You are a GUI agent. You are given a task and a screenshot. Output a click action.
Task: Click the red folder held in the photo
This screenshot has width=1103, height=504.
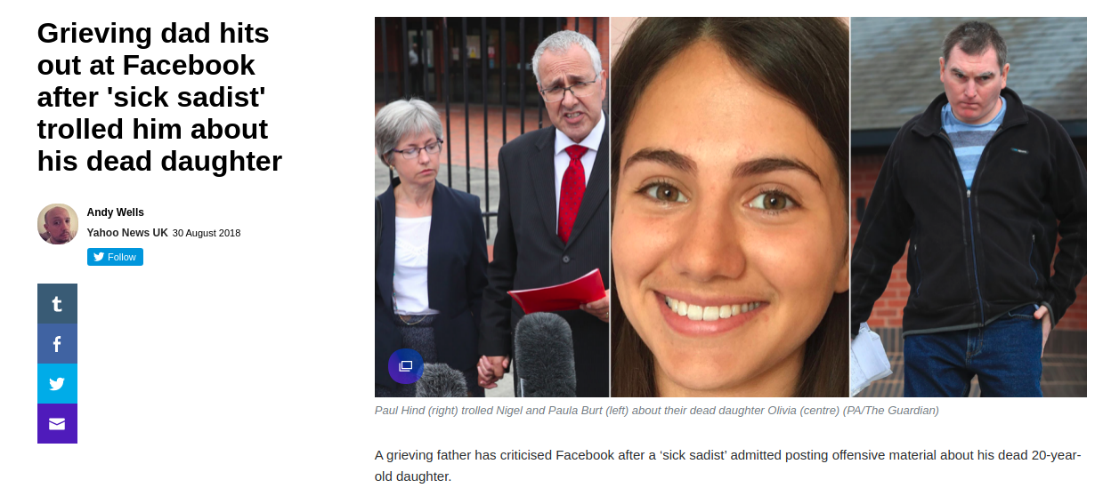[556, 292]
